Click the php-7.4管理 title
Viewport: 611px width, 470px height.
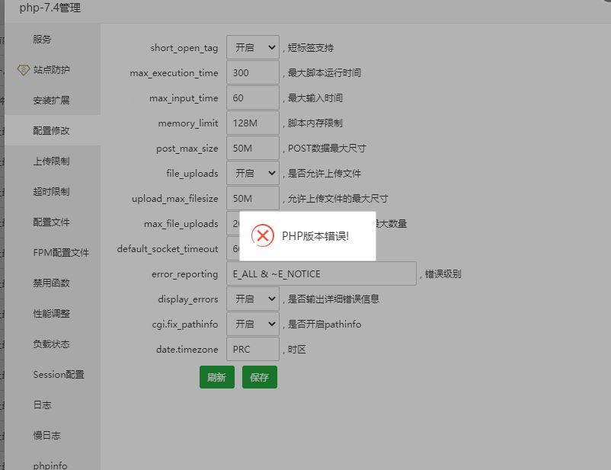tap(50, 8)
